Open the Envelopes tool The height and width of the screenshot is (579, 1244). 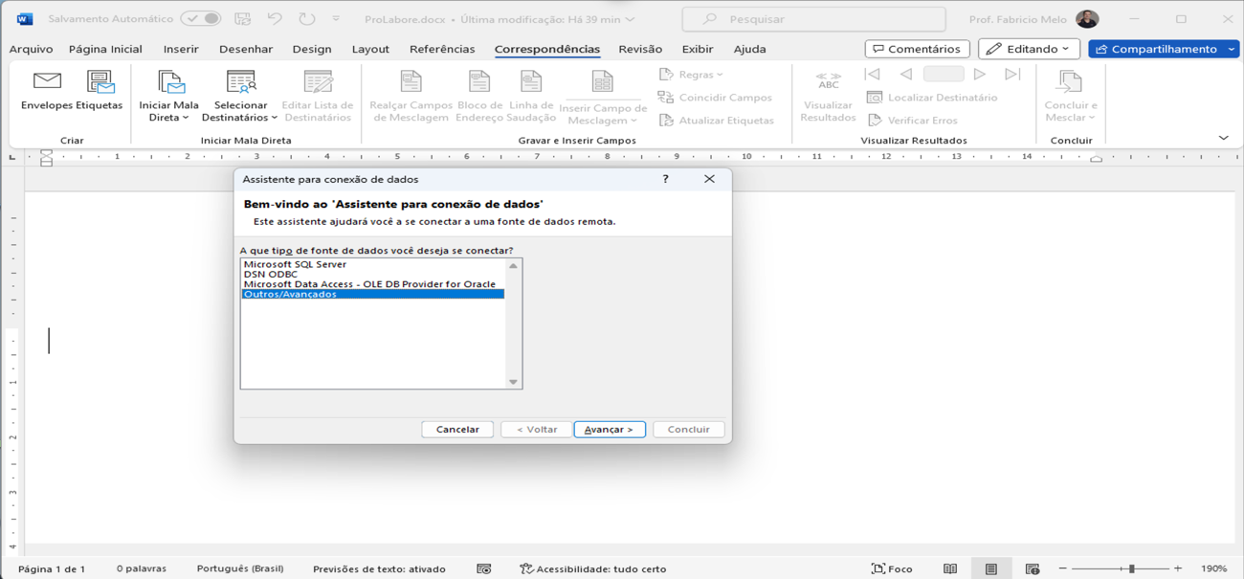click(x=47, y=91)
